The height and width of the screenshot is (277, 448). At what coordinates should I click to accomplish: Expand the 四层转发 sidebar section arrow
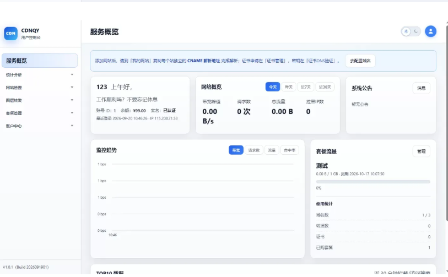pos(72,100)
